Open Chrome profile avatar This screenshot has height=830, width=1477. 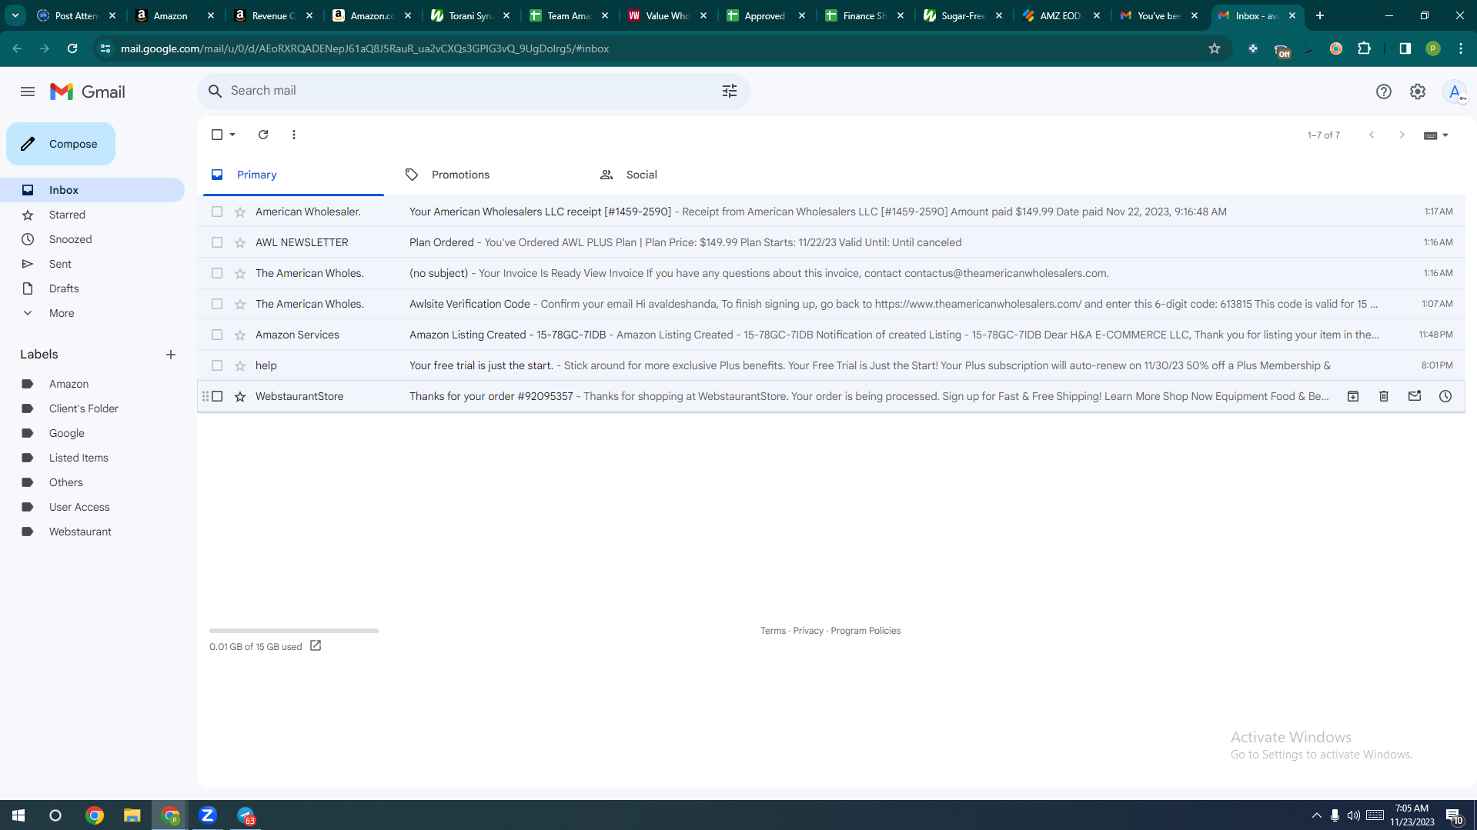click(1433, 48)
